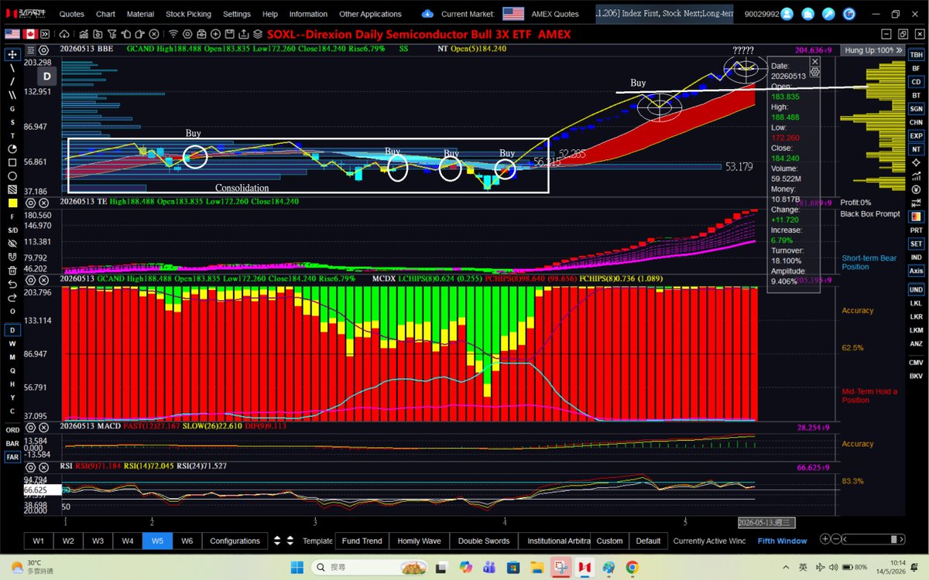Viewport: 929px width, 580px height.
Task: Click the floppy disk save icon
Action: pyautogui.click(x=229, y=35)
